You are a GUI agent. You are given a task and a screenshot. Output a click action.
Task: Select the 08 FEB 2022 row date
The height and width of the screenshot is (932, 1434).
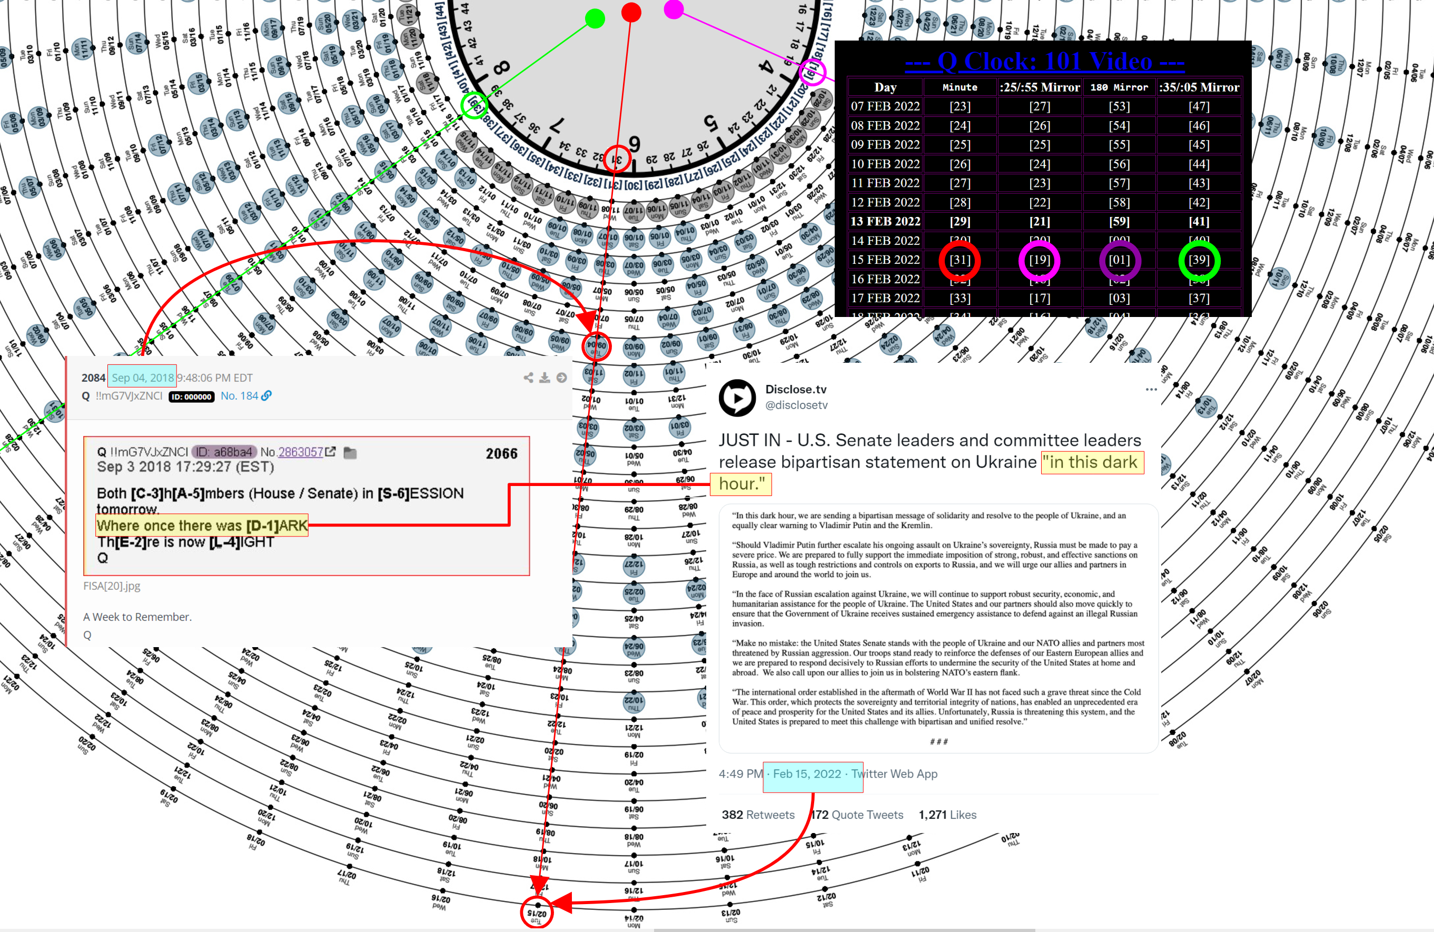(885, 126)
